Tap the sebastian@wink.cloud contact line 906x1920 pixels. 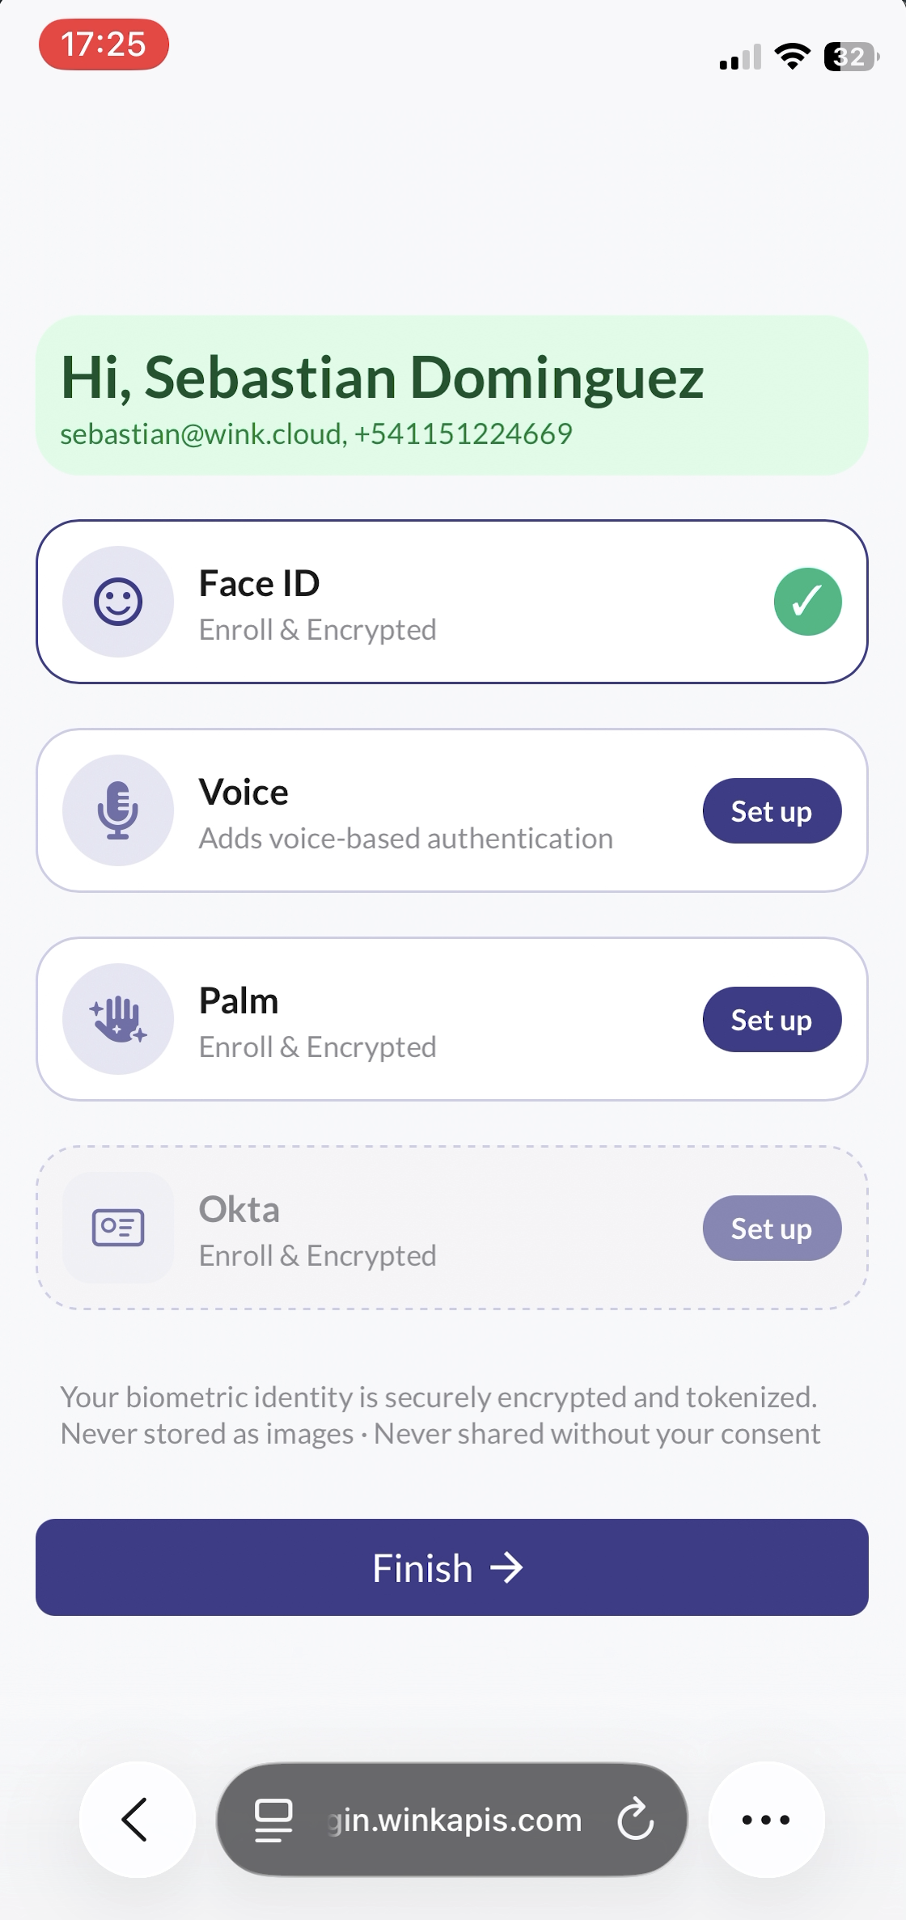pos(316,434)
